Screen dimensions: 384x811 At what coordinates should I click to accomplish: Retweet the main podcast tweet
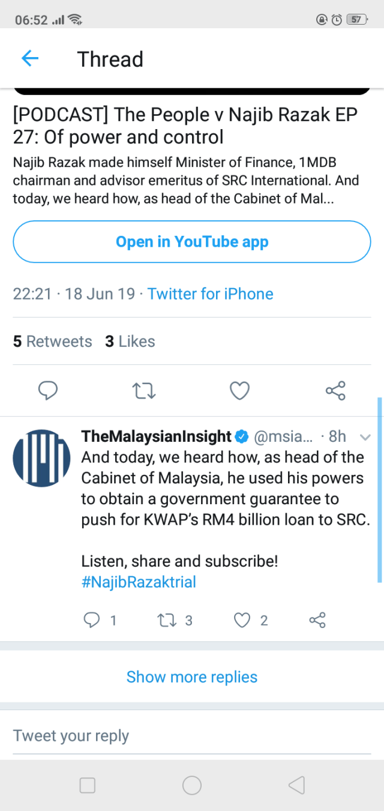pyautogui.click(x=144, y=391)
